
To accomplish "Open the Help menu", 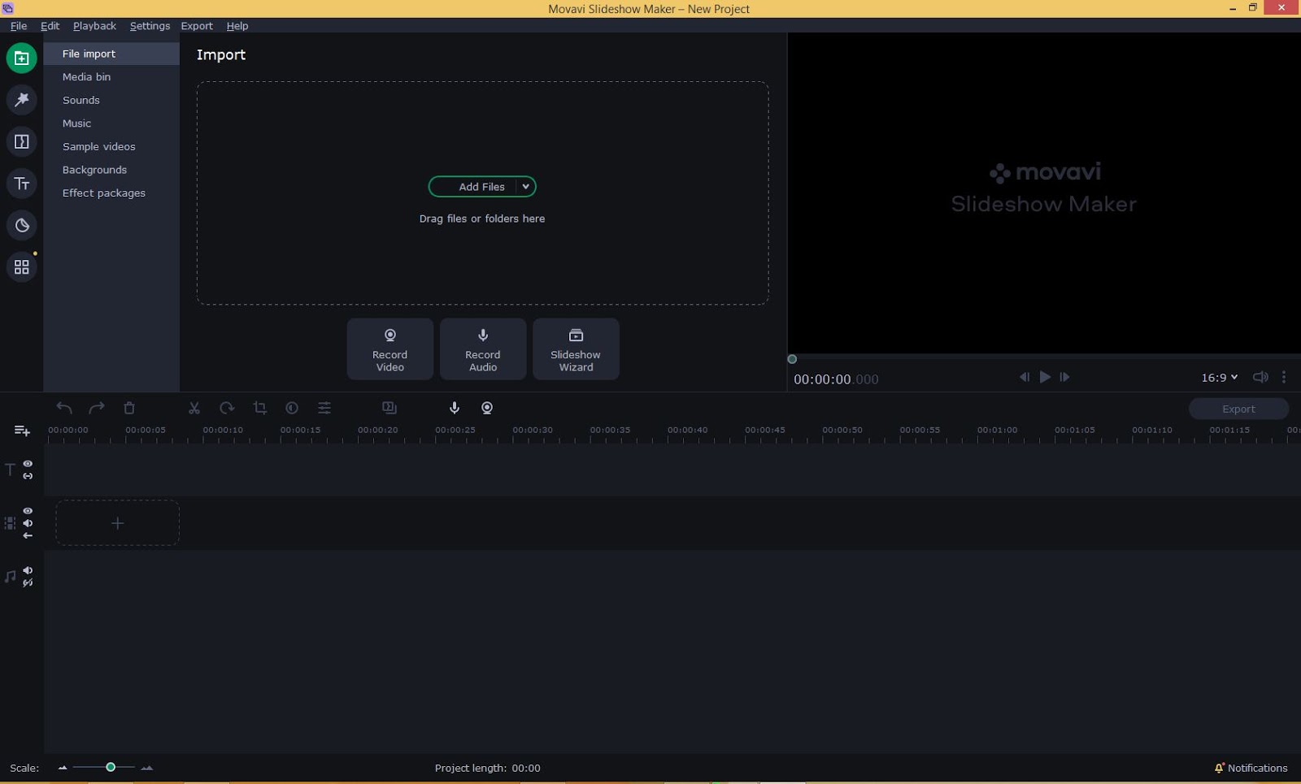I will (237, 26).
